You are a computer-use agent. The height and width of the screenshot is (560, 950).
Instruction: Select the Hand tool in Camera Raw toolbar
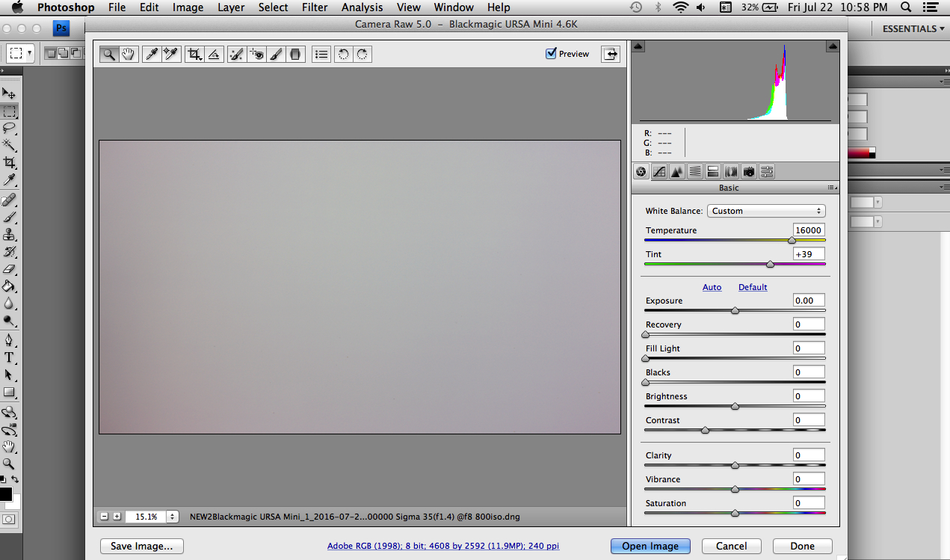click(129, 54)
